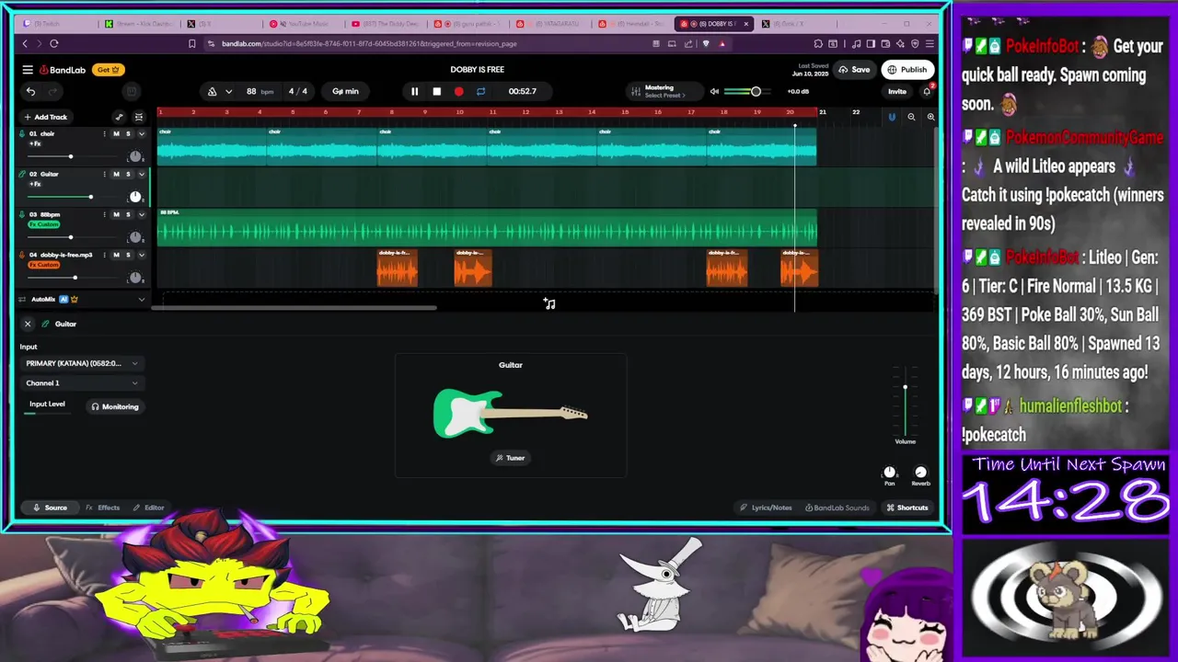
Task: Click the 88 bpm tempo field
Action: tap(258, 91)
